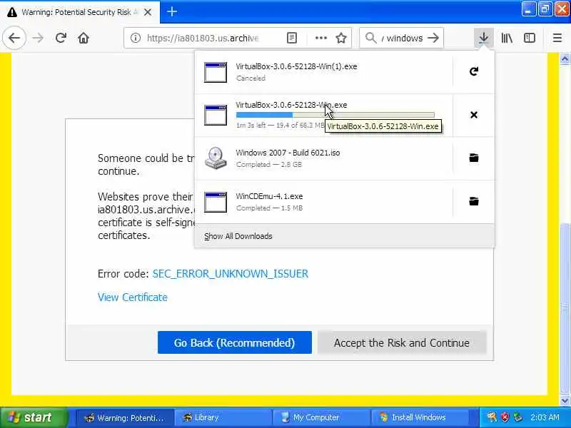Open the Firefox home page
The image size is (571, 428).
(84, 38)
